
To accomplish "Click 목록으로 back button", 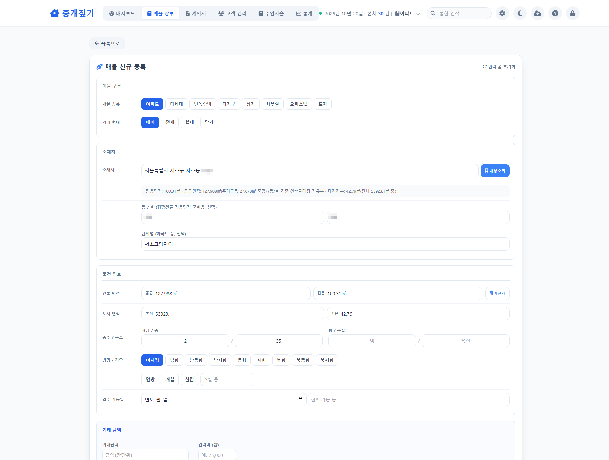I will tap(107, 43).
